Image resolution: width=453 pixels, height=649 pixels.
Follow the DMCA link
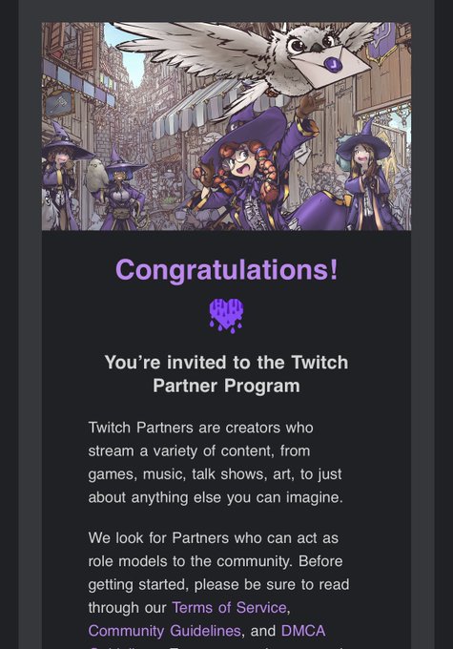pos(303,631)
